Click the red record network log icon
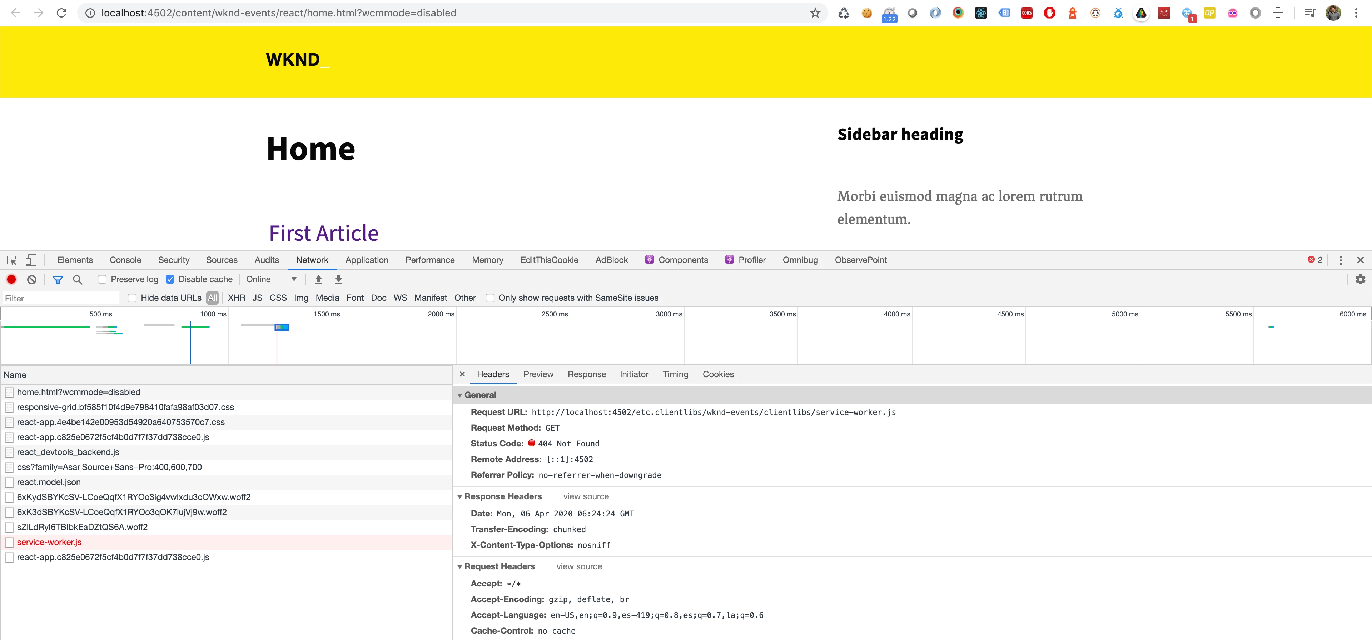 (11, 279)
